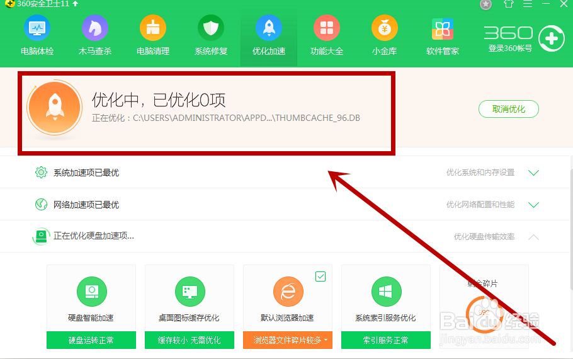Click the 桌面图标缓存优化 monitor icon
Viewport: 573px width, 359px height.
click(x=190, y=292)
